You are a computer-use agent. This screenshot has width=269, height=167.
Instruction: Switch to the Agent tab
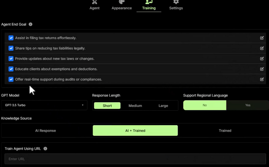point(94,6)
